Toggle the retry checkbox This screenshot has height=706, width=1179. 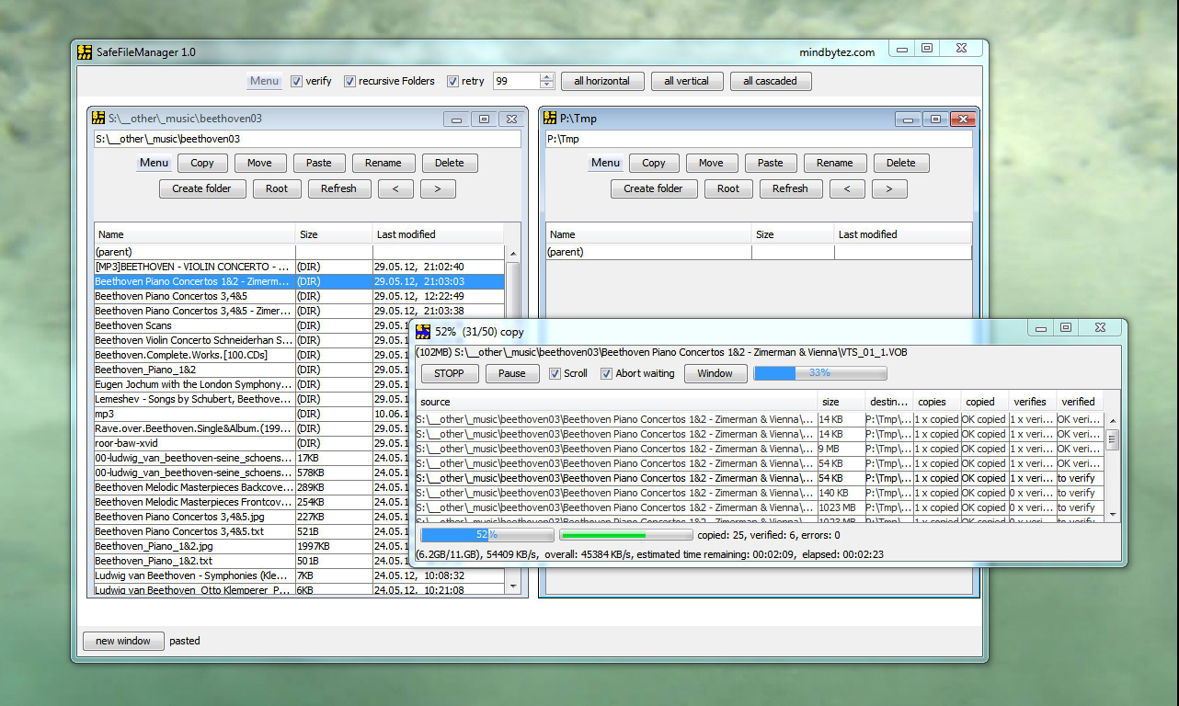click(x=452, y=81)
